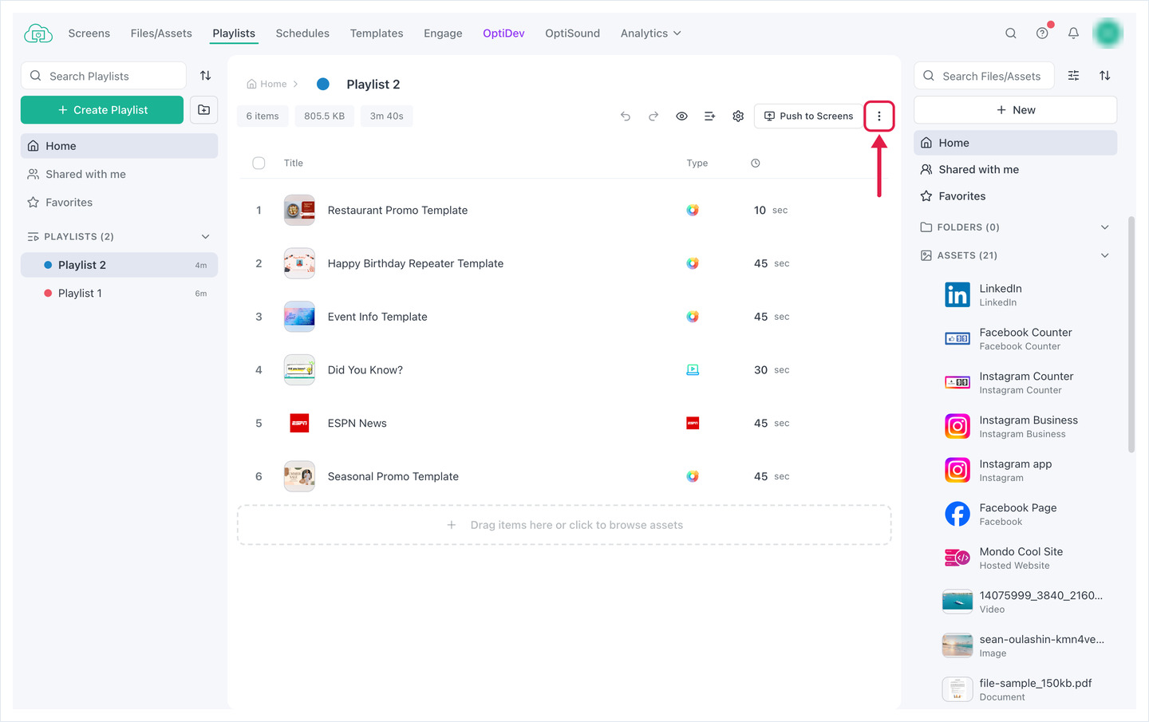Undo the last playlist change

click(x=626, y=116)
